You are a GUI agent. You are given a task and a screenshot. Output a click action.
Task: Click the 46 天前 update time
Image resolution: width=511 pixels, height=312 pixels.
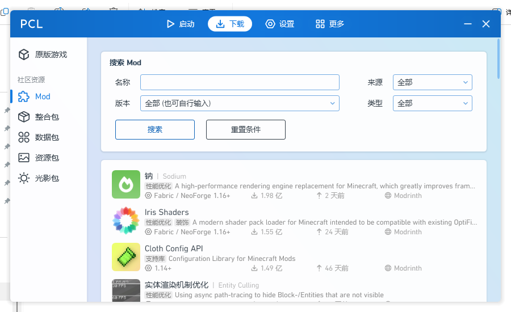(336, 268)
